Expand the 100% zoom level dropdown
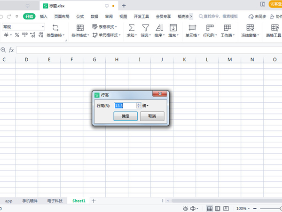Viewport: 282px width, 212px height. pyautogui.click(x=250, y=208)
